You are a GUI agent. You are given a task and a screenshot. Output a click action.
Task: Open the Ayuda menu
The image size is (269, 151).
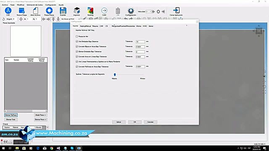tap(61, 5)
